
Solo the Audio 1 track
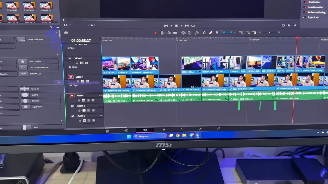[88, 100]
